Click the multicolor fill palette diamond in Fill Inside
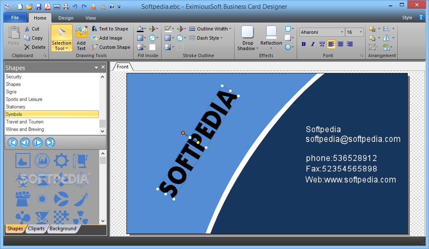 [152, 29]
